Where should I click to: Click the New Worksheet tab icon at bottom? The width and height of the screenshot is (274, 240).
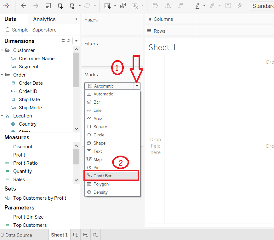(x=76, y=235)
